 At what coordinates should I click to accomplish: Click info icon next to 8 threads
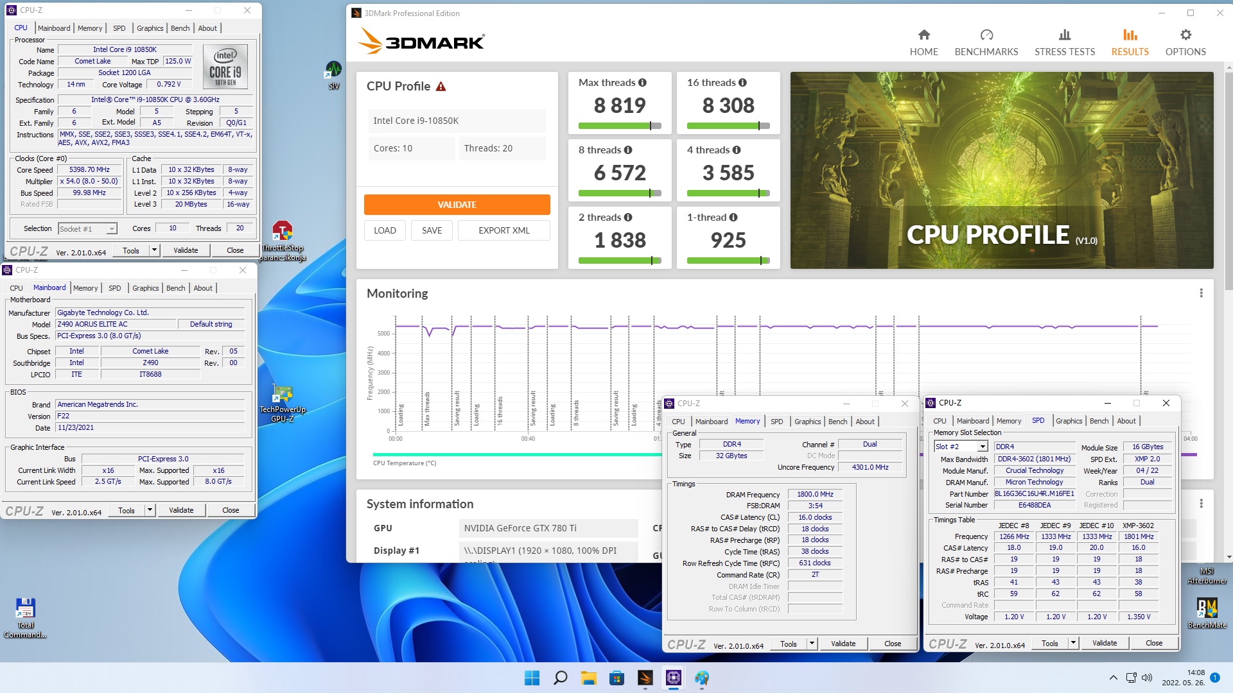coord(628,150)
